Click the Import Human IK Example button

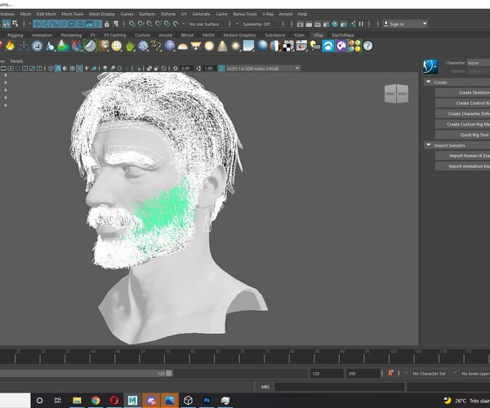pos(462,156)
